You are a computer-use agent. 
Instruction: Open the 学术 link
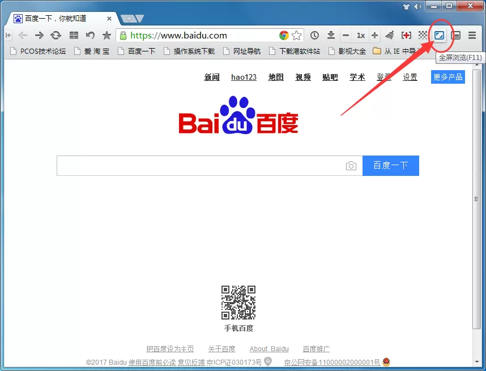tap(357, 77)
